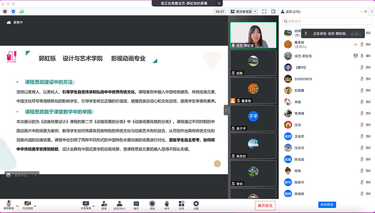Open the speaker view dropdown

tap(244, 11)
